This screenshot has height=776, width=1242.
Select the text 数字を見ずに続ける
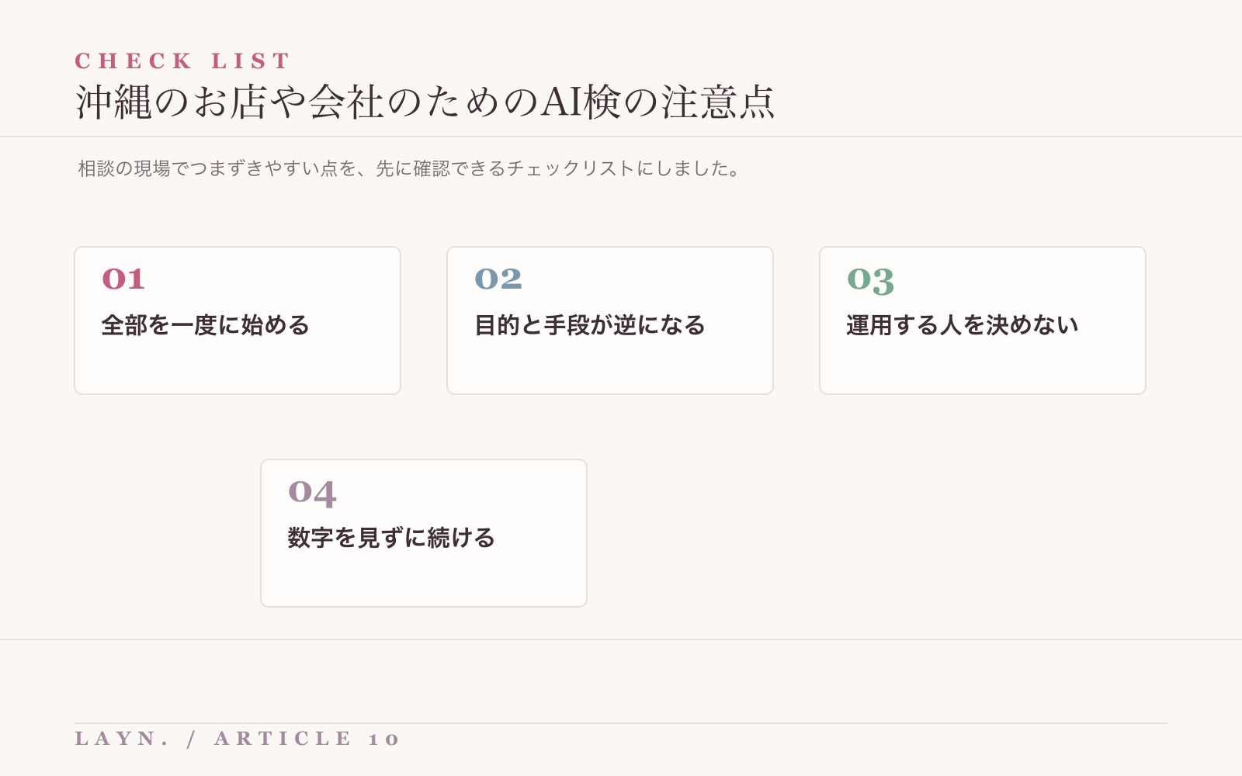[x=391, y=538]
